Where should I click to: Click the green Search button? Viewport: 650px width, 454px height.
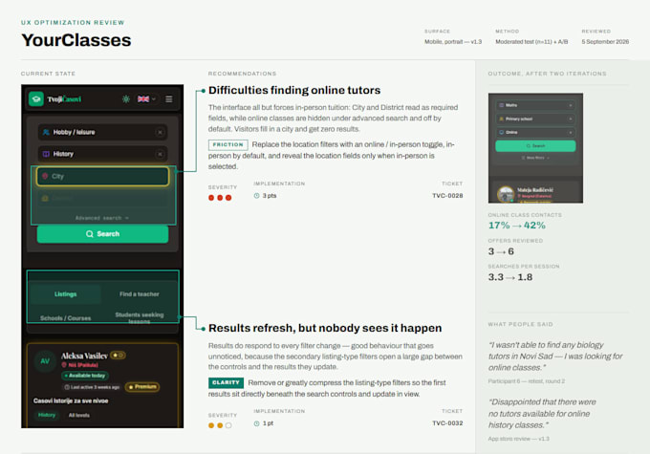[x=102, y=234]
